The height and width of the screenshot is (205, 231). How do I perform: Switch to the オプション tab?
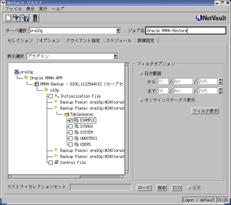pyautogui.click(x=50, y=40)
